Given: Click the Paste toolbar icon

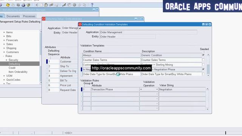Looking at the screenshot, I should [x=46, y=5].
